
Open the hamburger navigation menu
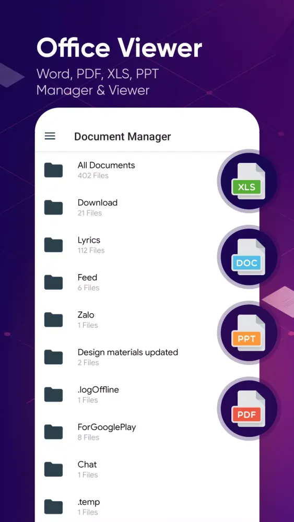(50, 136)
